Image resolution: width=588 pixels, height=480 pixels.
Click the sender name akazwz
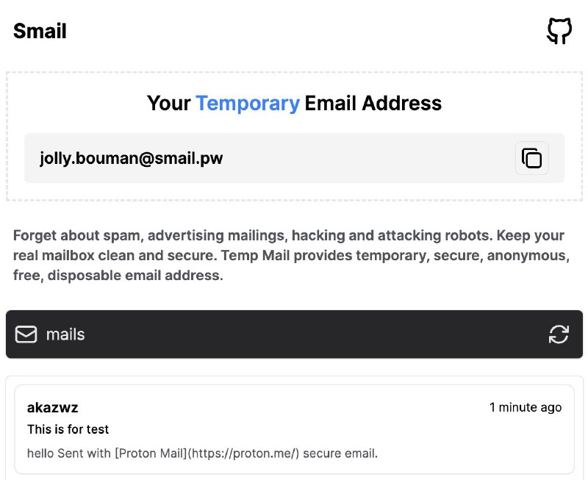click(52, 407)
